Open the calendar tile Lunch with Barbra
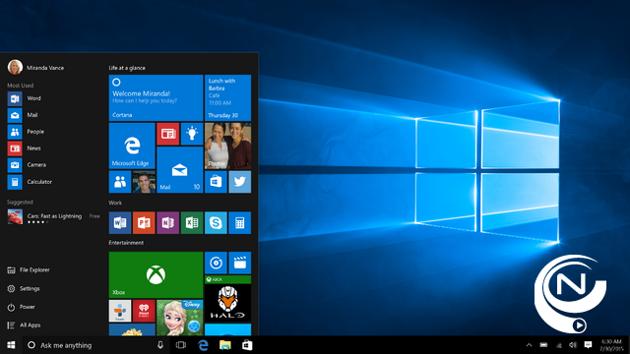 (x=227, y=98)
